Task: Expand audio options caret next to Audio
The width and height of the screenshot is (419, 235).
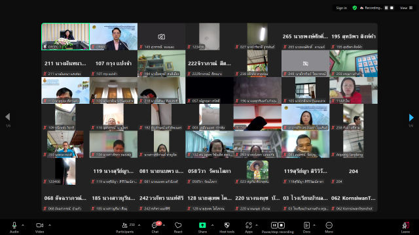Action: [x=23, y=225]
